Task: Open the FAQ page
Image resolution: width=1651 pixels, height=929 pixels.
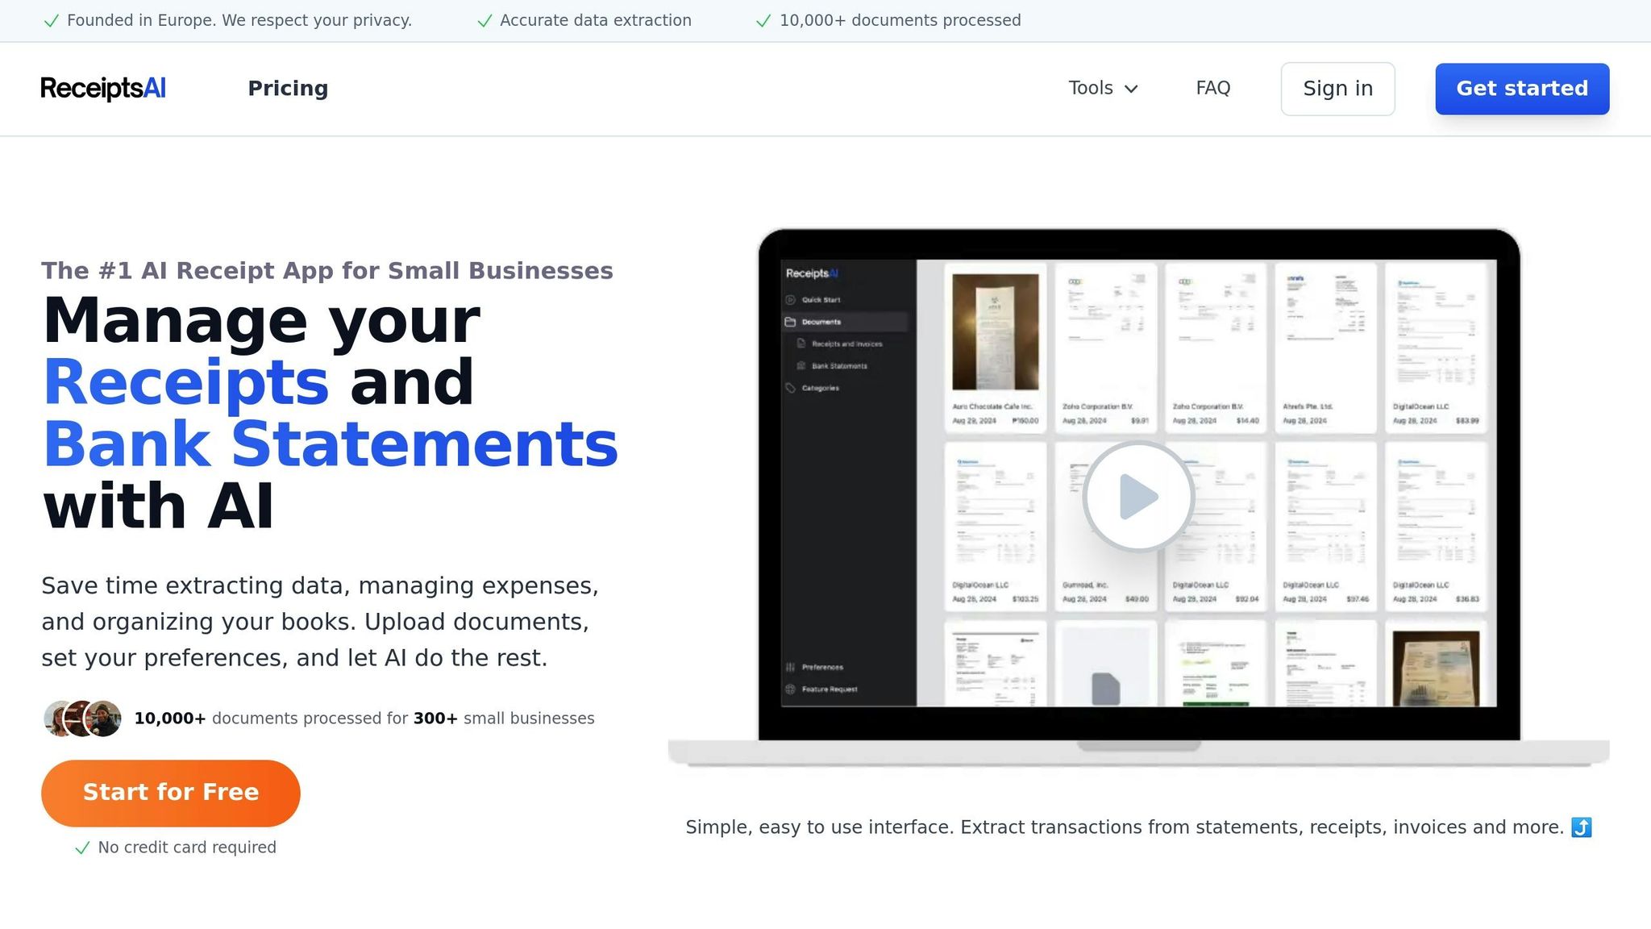Action: click(1212, 89)
